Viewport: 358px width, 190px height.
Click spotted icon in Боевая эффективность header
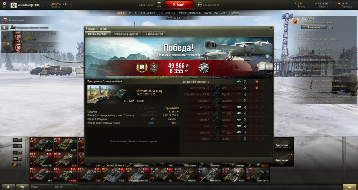(x=239, y=82)
